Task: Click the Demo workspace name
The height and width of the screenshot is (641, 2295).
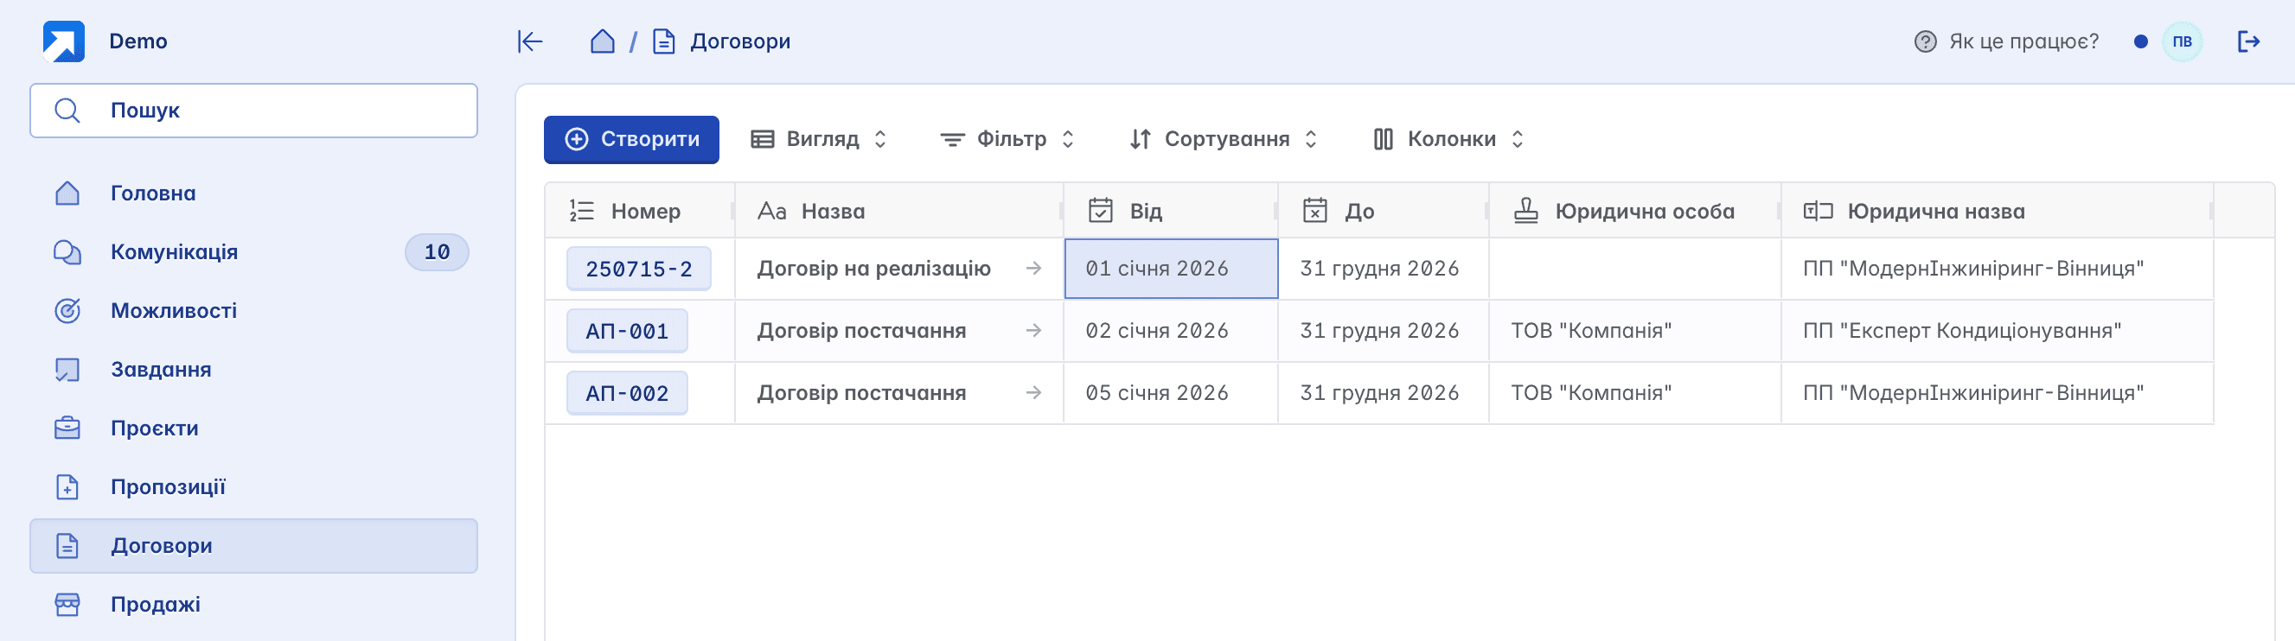Action: pos(138,41)
